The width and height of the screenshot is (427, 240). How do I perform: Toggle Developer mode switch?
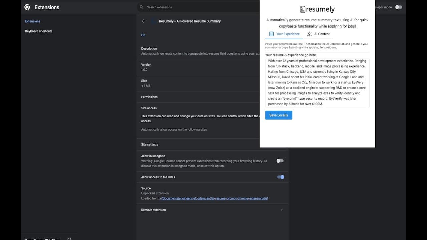click(399, 7)
